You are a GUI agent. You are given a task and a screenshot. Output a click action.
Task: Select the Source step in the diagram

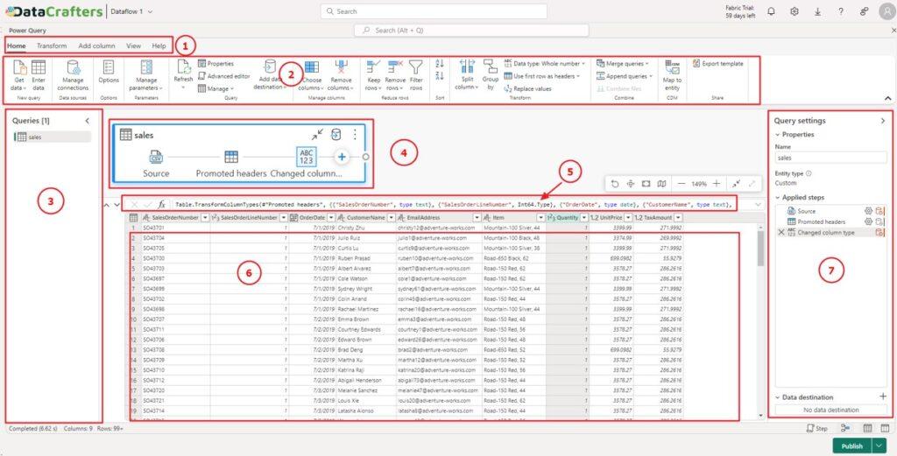coord(156,163)
